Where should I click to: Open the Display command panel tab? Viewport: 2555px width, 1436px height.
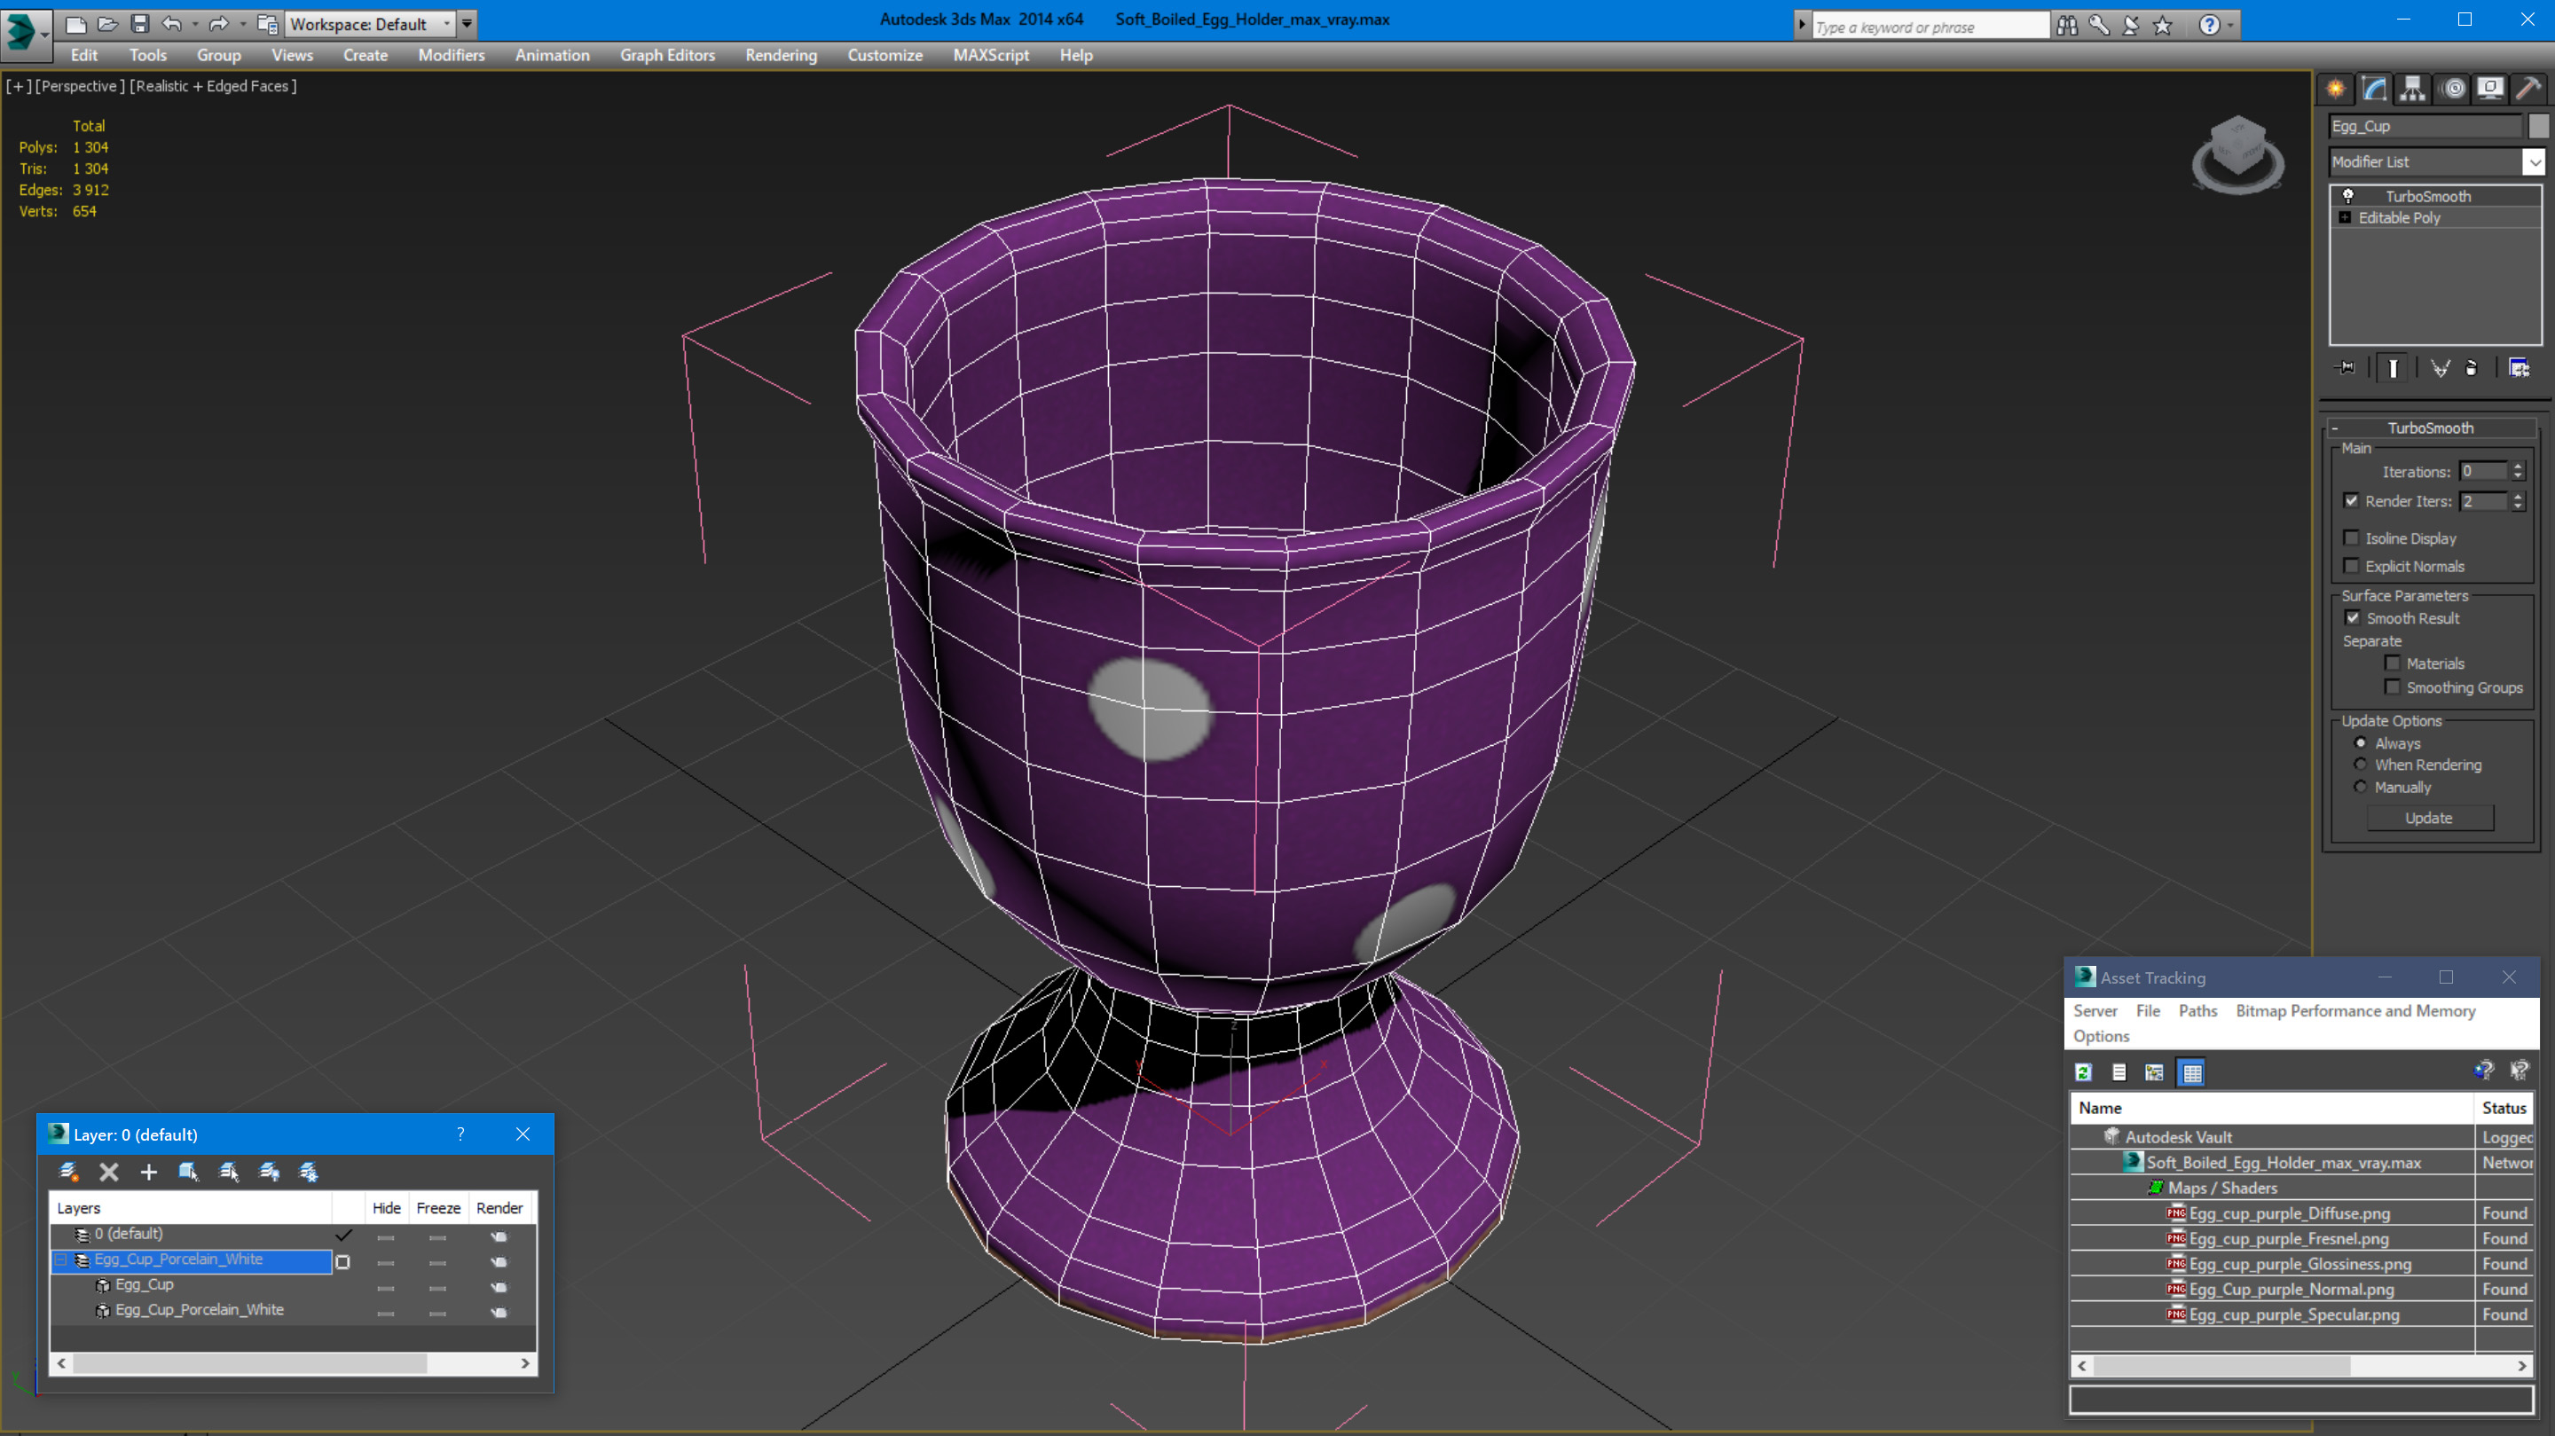point(2490,90)
